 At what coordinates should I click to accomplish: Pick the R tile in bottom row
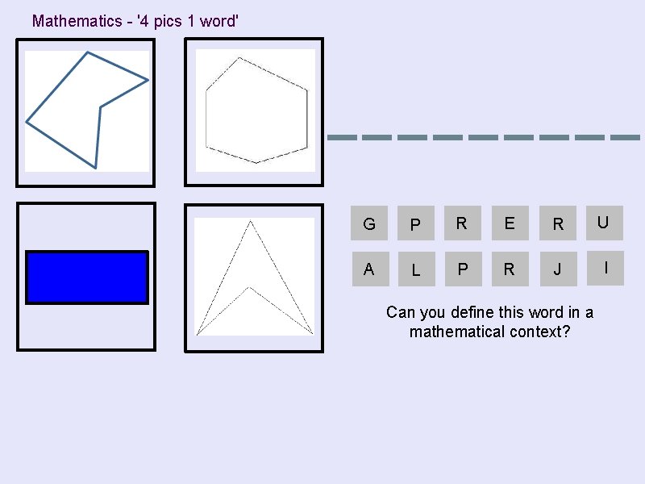point(510,269)
